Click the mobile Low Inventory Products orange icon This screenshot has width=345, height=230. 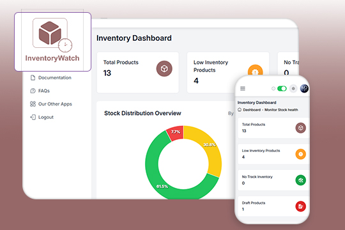click(x=300, y=154)
